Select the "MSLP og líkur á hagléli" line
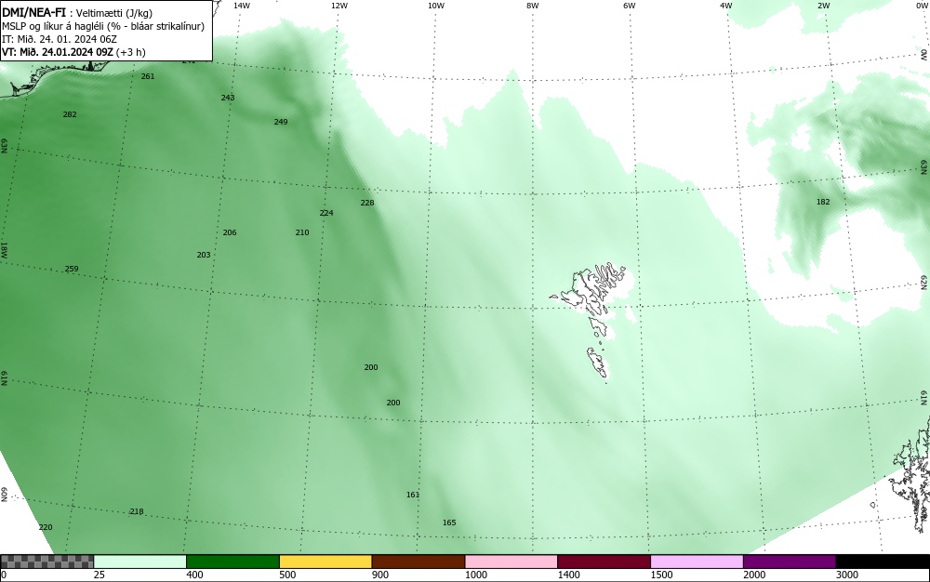Image resolution: width=930 pixels, height=582 pixels. tap(103, 26)
